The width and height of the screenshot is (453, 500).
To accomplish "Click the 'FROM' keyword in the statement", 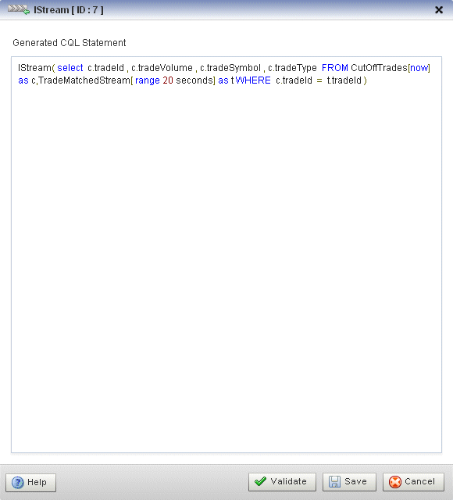I will coord(335,68).
